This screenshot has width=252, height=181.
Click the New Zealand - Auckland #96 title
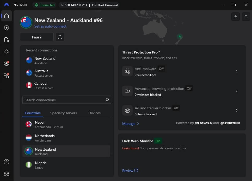(x=69, y=20)
